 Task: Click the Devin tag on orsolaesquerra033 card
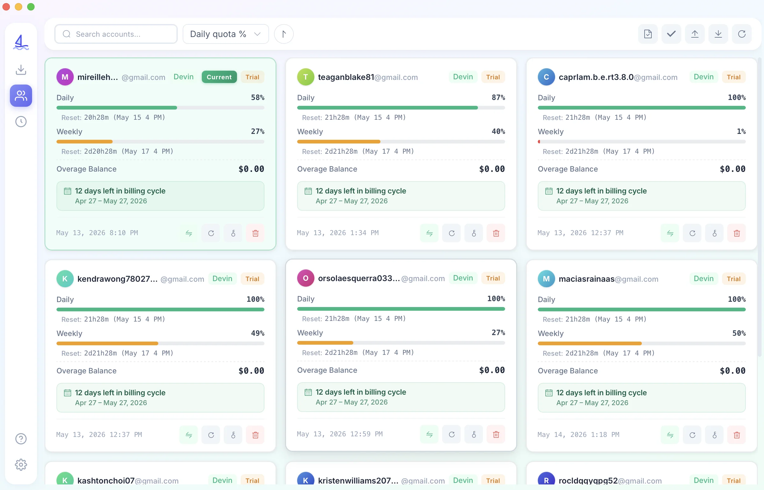click(x=463, y=278)
